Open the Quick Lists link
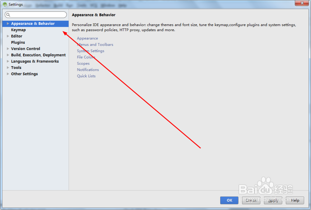Screen dimensions: 311x210 (86, 76)
